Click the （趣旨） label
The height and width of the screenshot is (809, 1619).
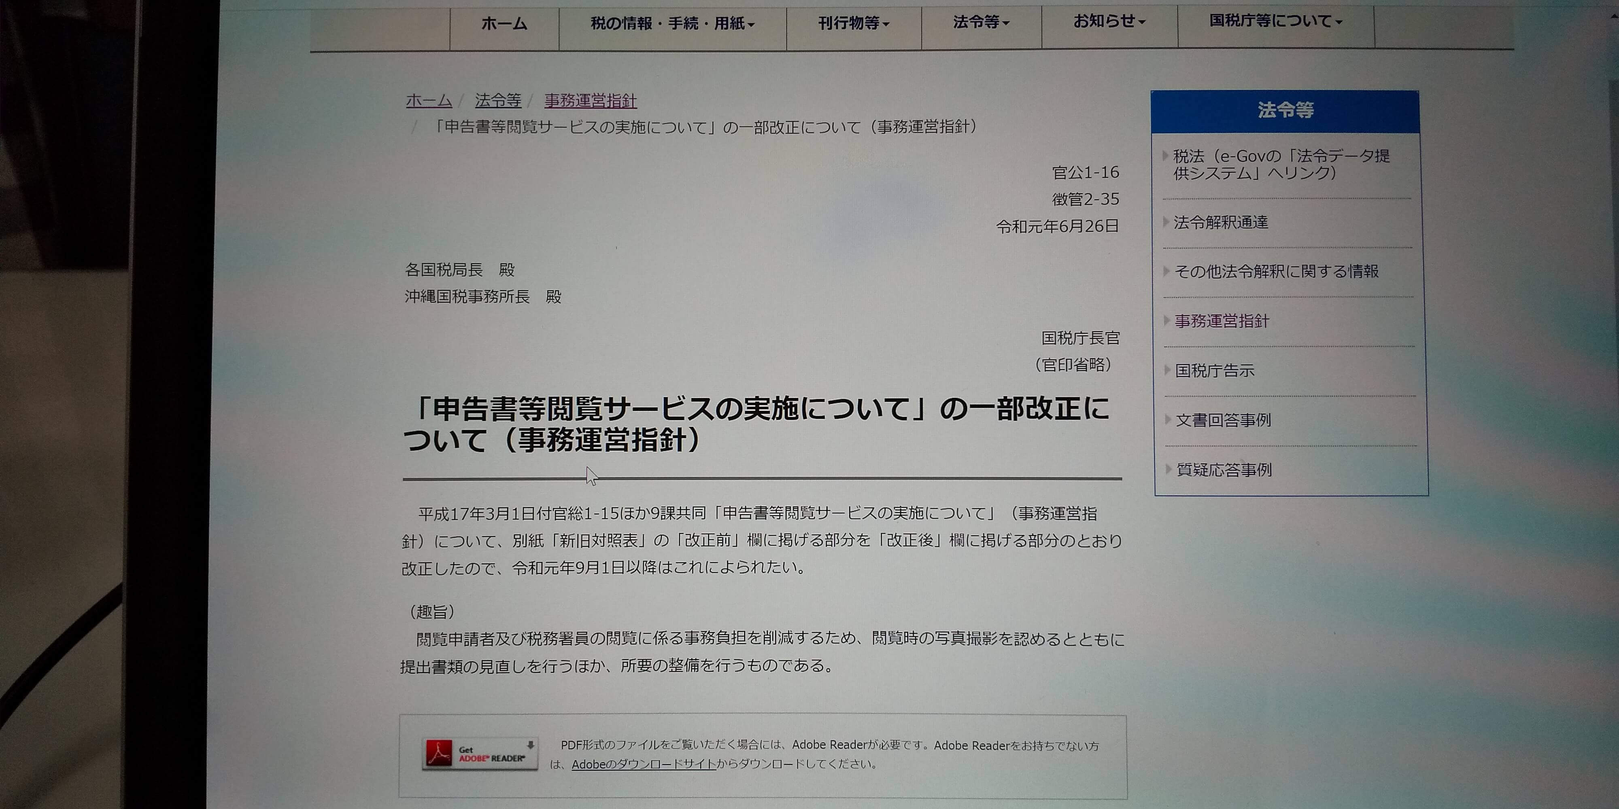pos(431,612)
